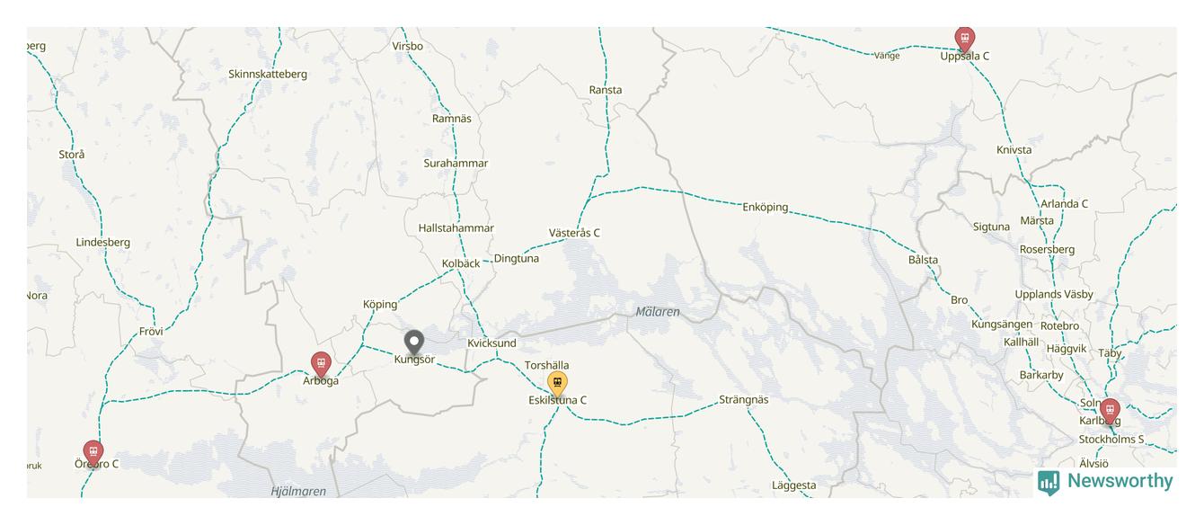Click the Bålsta station label
This screenshot has width=1204, height=525.
(x=923, y=260)
